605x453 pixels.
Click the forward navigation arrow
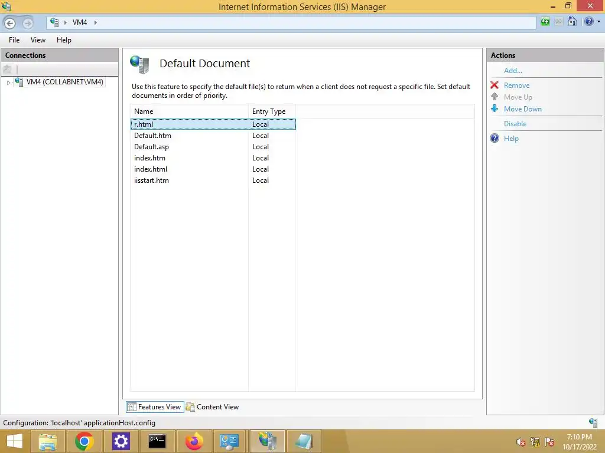coord(27,23)
